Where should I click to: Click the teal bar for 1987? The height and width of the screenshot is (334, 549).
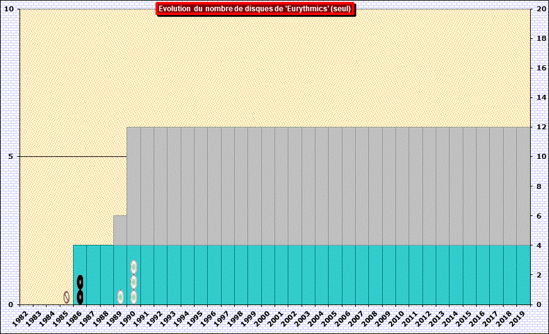[93, 274]
